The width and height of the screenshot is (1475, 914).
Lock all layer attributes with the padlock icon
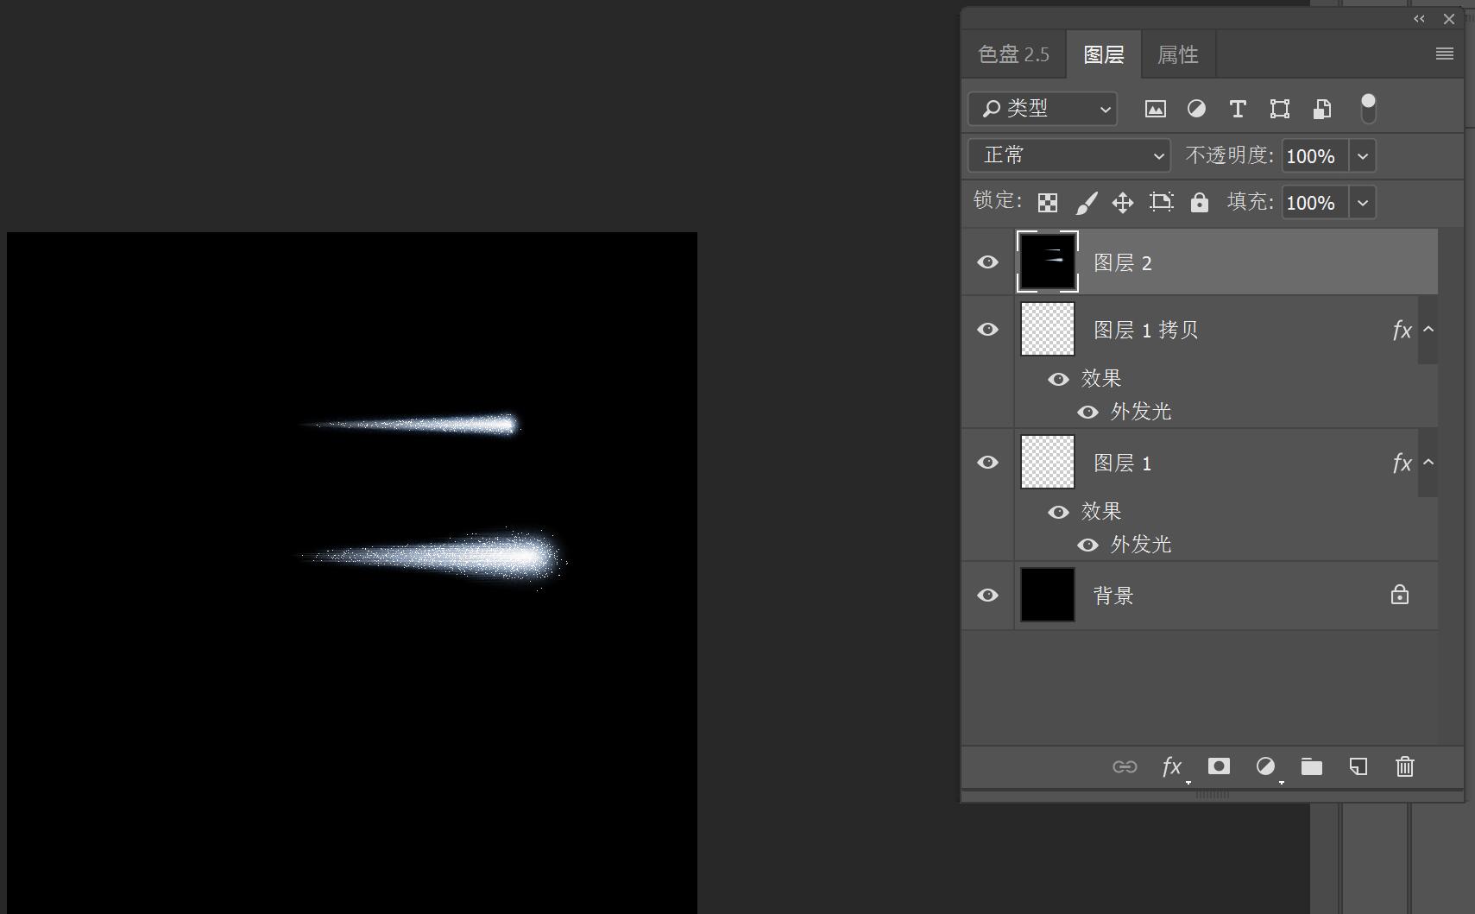(1199, 203)
